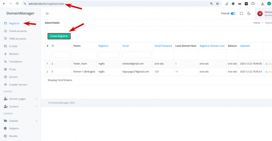
Task: Click the sunglasses face extension icon
Action: click(x=239, y=4)
